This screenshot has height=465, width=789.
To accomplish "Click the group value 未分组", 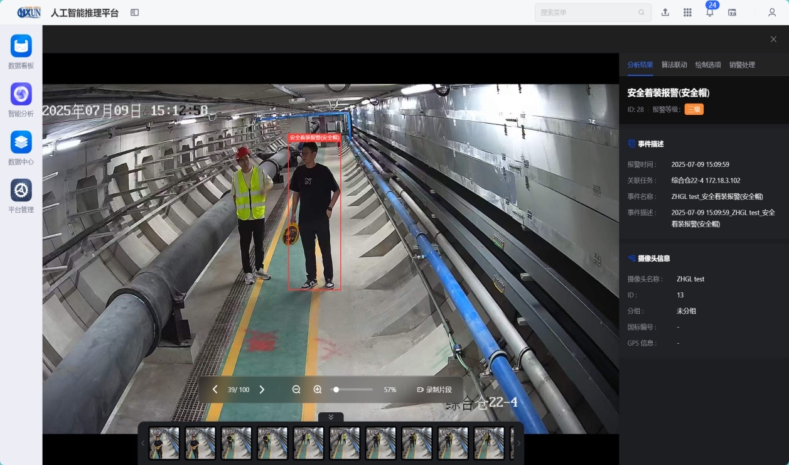I will (x=686, y=311).
